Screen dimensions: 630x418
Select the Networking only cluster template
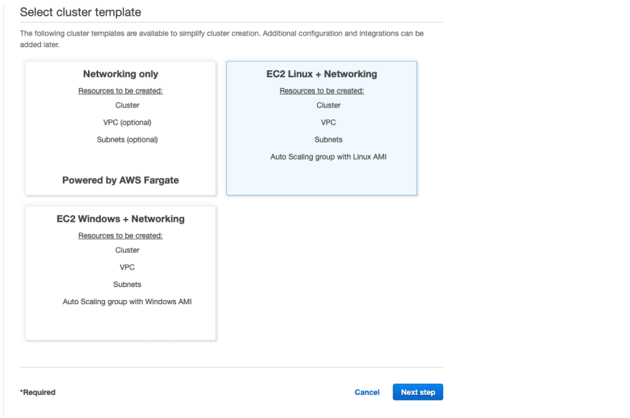(120, 128)
